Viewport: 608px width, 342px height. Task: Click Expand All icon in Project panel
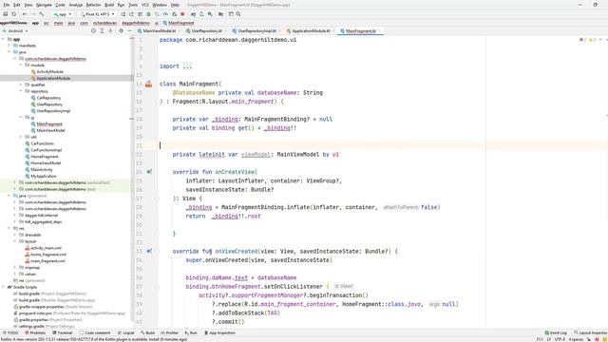(102, 30)
